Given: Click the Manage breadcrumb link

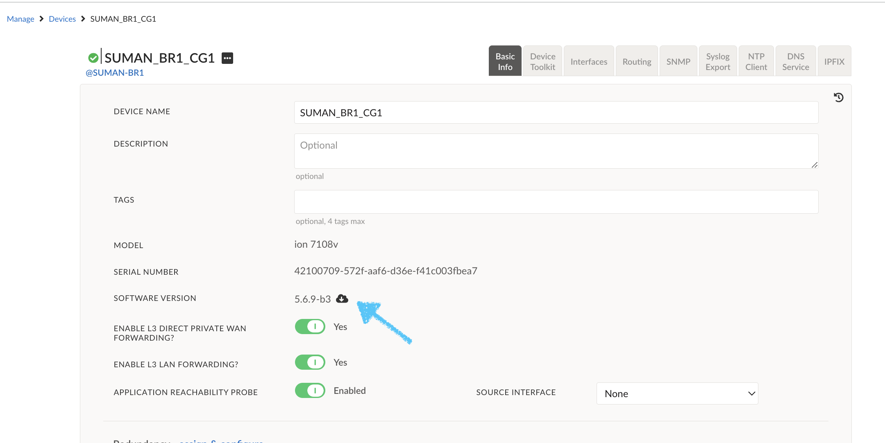Looking at the screenshot, I should 20,19.
